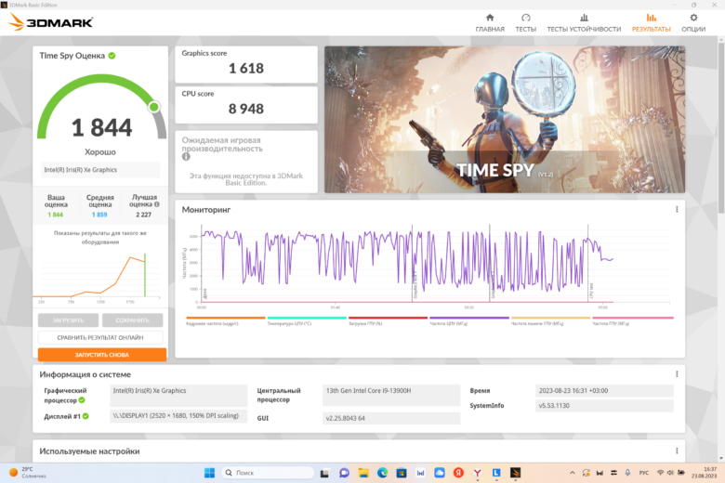The height and width of the screenshot is (483, 725).
Task: Open the Главная home icon
Action: 490,18
